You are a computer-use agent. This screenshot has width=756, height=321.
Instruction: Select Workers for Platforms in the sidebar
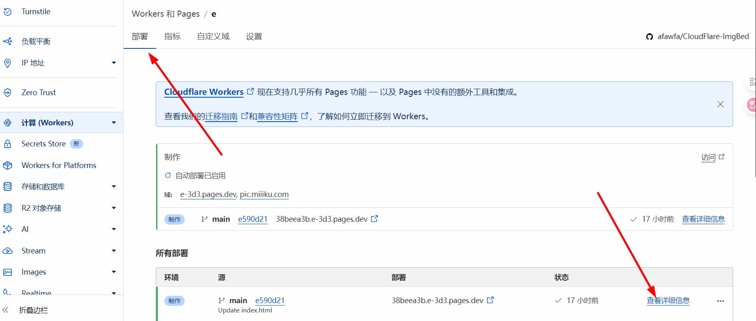pos(59,165)
